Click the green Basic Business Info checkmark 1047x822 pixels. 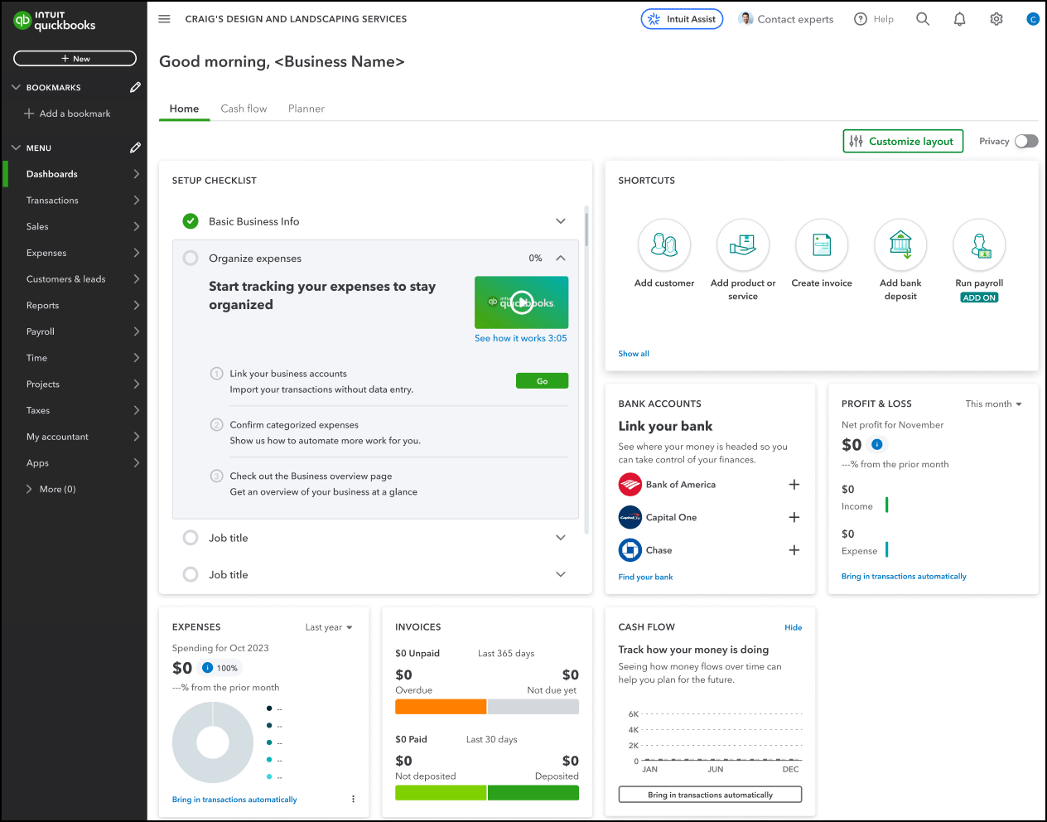191,221
